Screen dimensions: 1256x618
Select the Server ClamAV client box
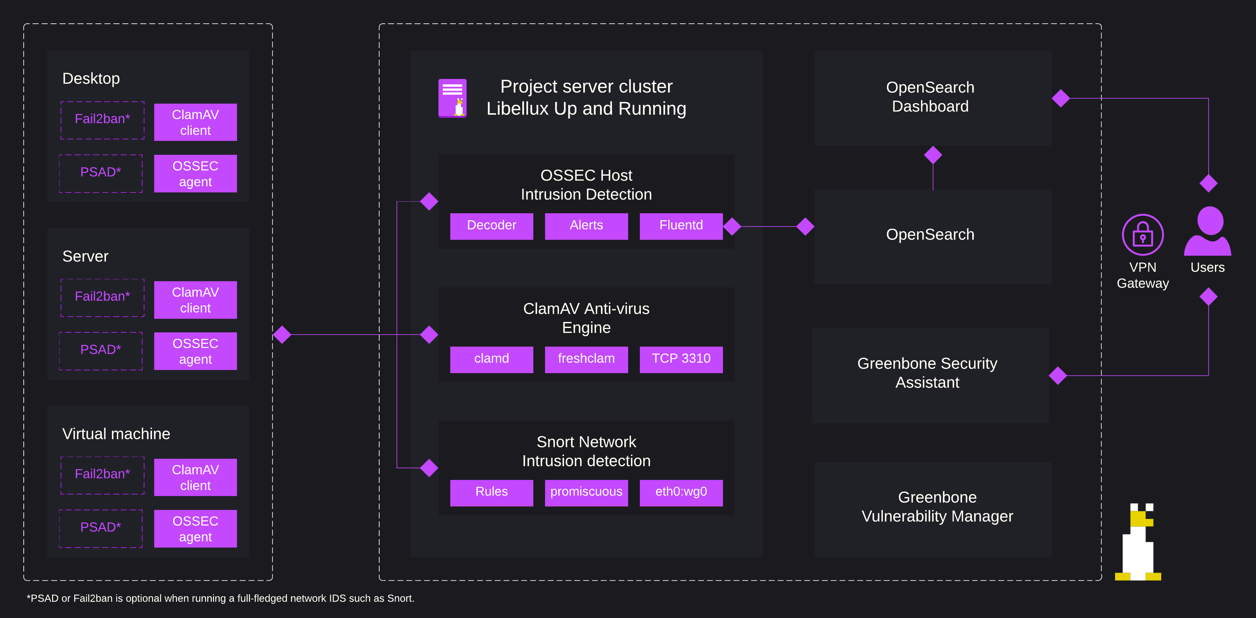pos(196,300)
